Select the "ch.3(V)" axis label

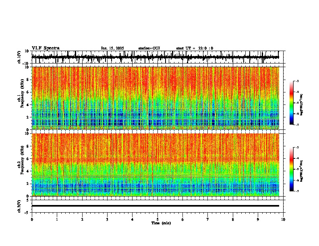[x=19, y=206]
